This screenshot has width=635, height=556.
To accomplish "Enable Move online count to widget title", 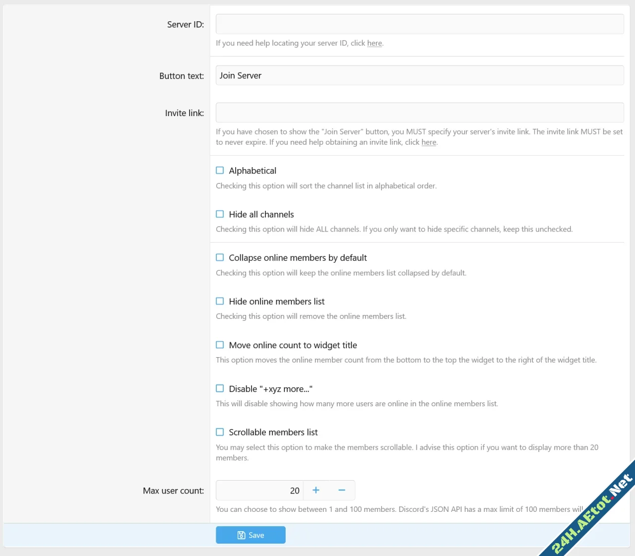I will pos(220,345).
